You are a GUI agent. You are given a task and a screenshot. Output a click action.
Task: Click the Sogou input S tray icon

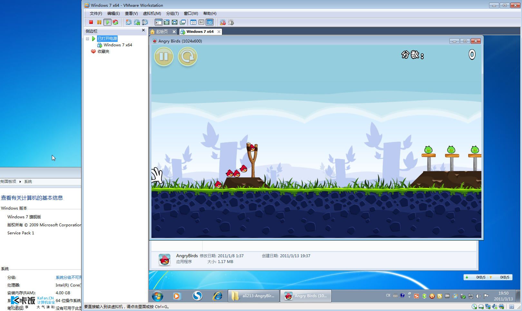tap(416, 296)
